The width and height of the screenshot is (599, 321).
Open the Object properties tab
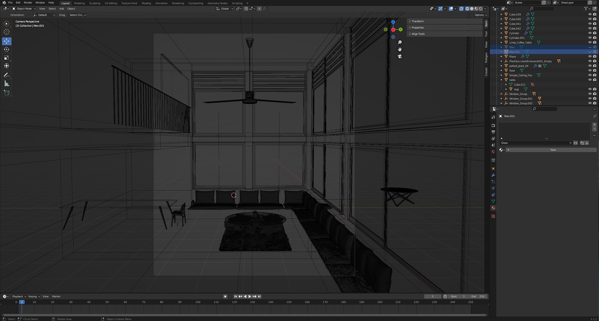pyautogui.click(x=493, y=168)
